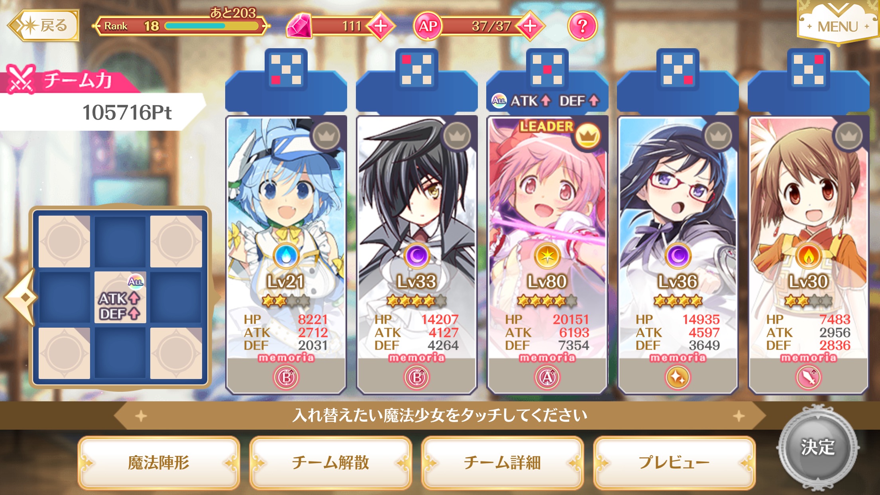This screenshot has height=495, width=880.
Task: Select the ATK DEF center formation tile
Action: pyautogui.click(x=120, y=297)
